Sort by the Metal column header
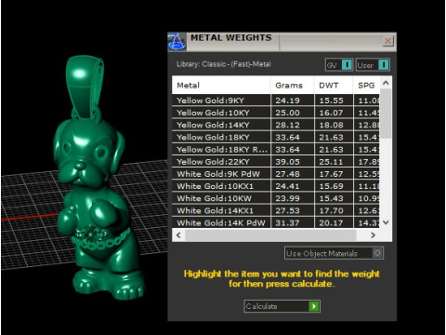Image resolution: width=446 pixels, height=335 pixels. coord(221,86)
